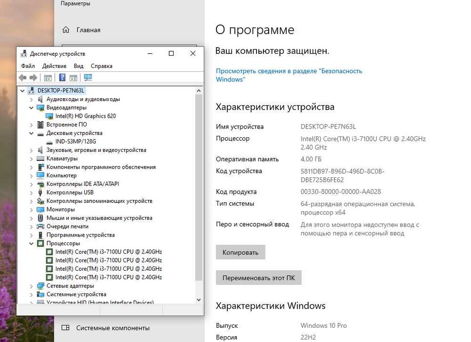Click the show/hide console tree toolbar icon
The width and height of the screenshot is (471, 342).
coord(48,78)
